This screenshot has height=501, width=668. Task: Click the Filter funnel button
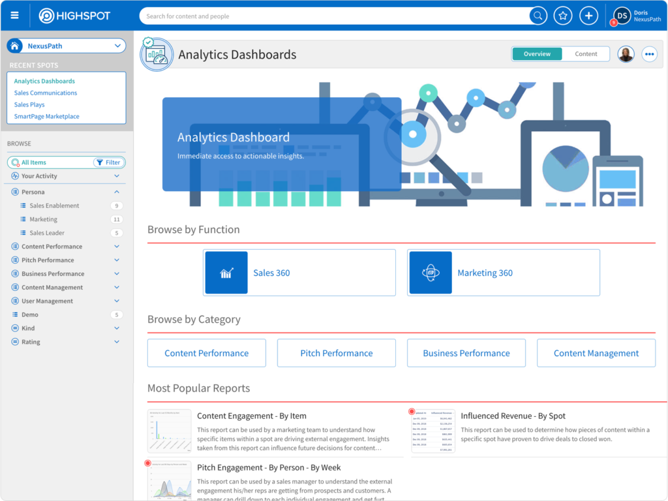pyautogui.click(x=109, y=162)
